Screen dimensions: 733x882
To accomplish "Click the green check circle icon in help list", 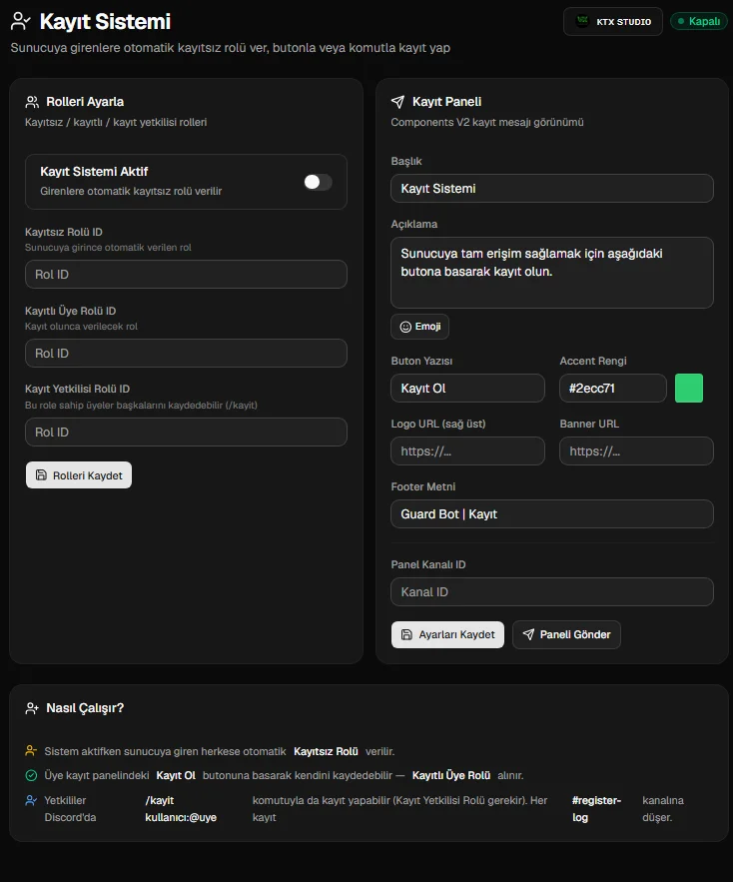I will tap(32, 775).
